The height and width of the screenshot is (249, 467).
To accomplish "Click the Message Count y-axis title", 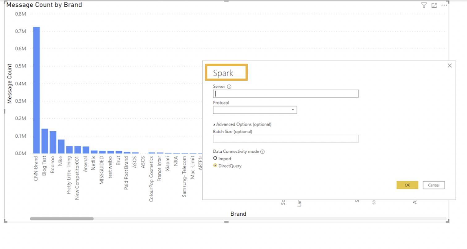I will tap(10, 84).
